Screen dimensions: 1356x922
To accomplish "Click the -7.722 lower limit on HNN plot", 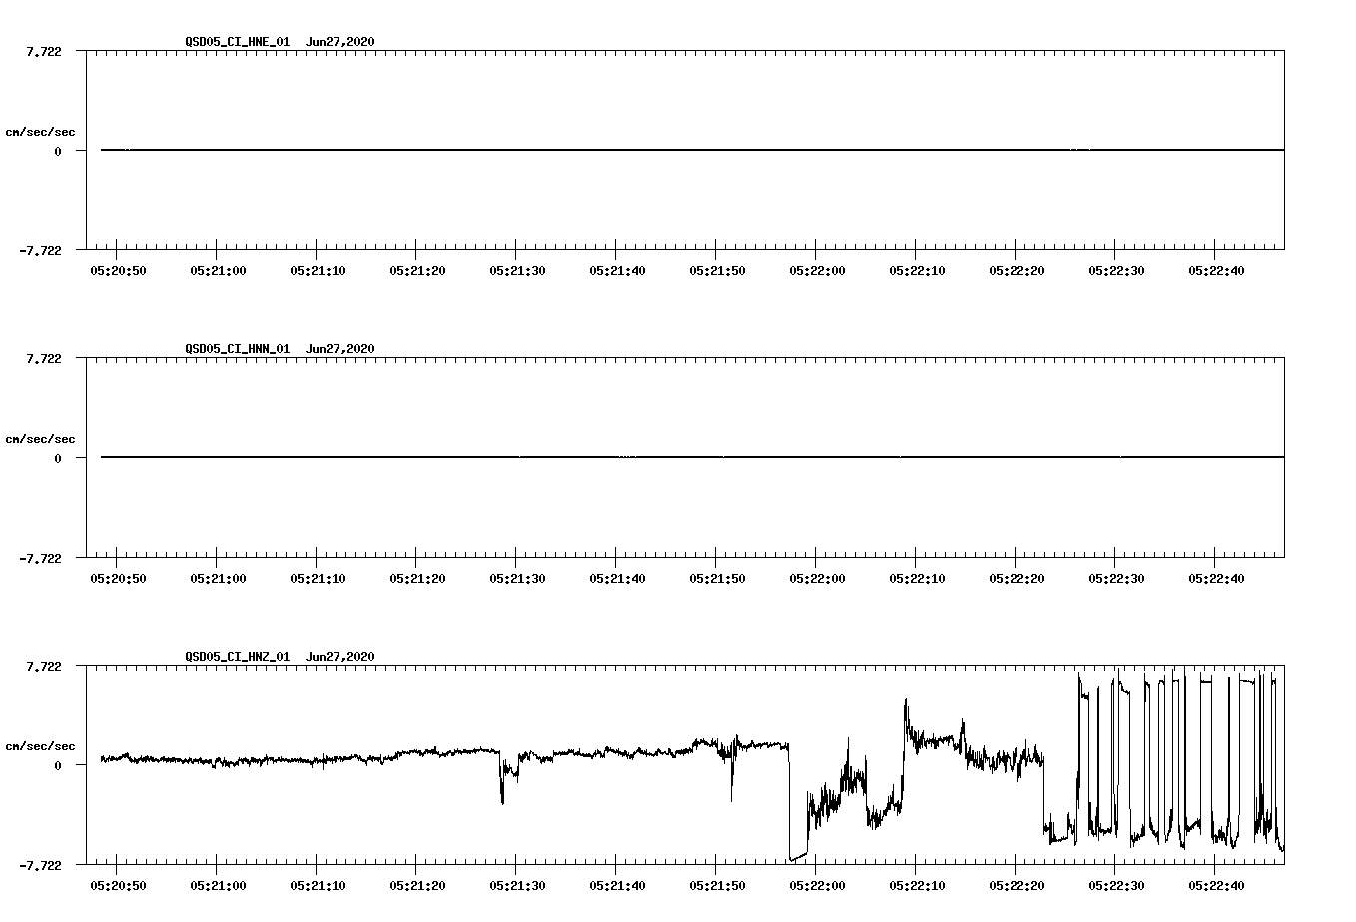I will 40,559.
